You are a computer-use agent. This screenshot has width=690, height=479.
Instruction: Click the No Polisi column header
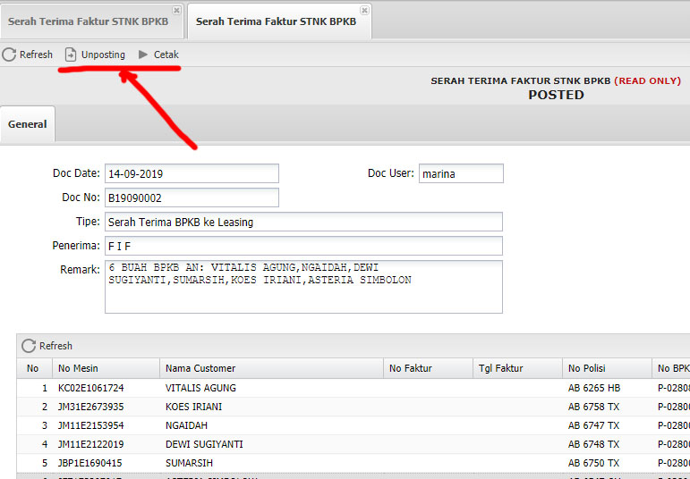[606, 368]
